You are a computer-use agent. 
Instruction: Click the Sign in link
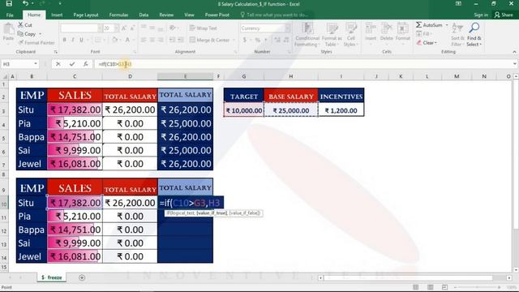pyautogui.click(x=481, y=15)
